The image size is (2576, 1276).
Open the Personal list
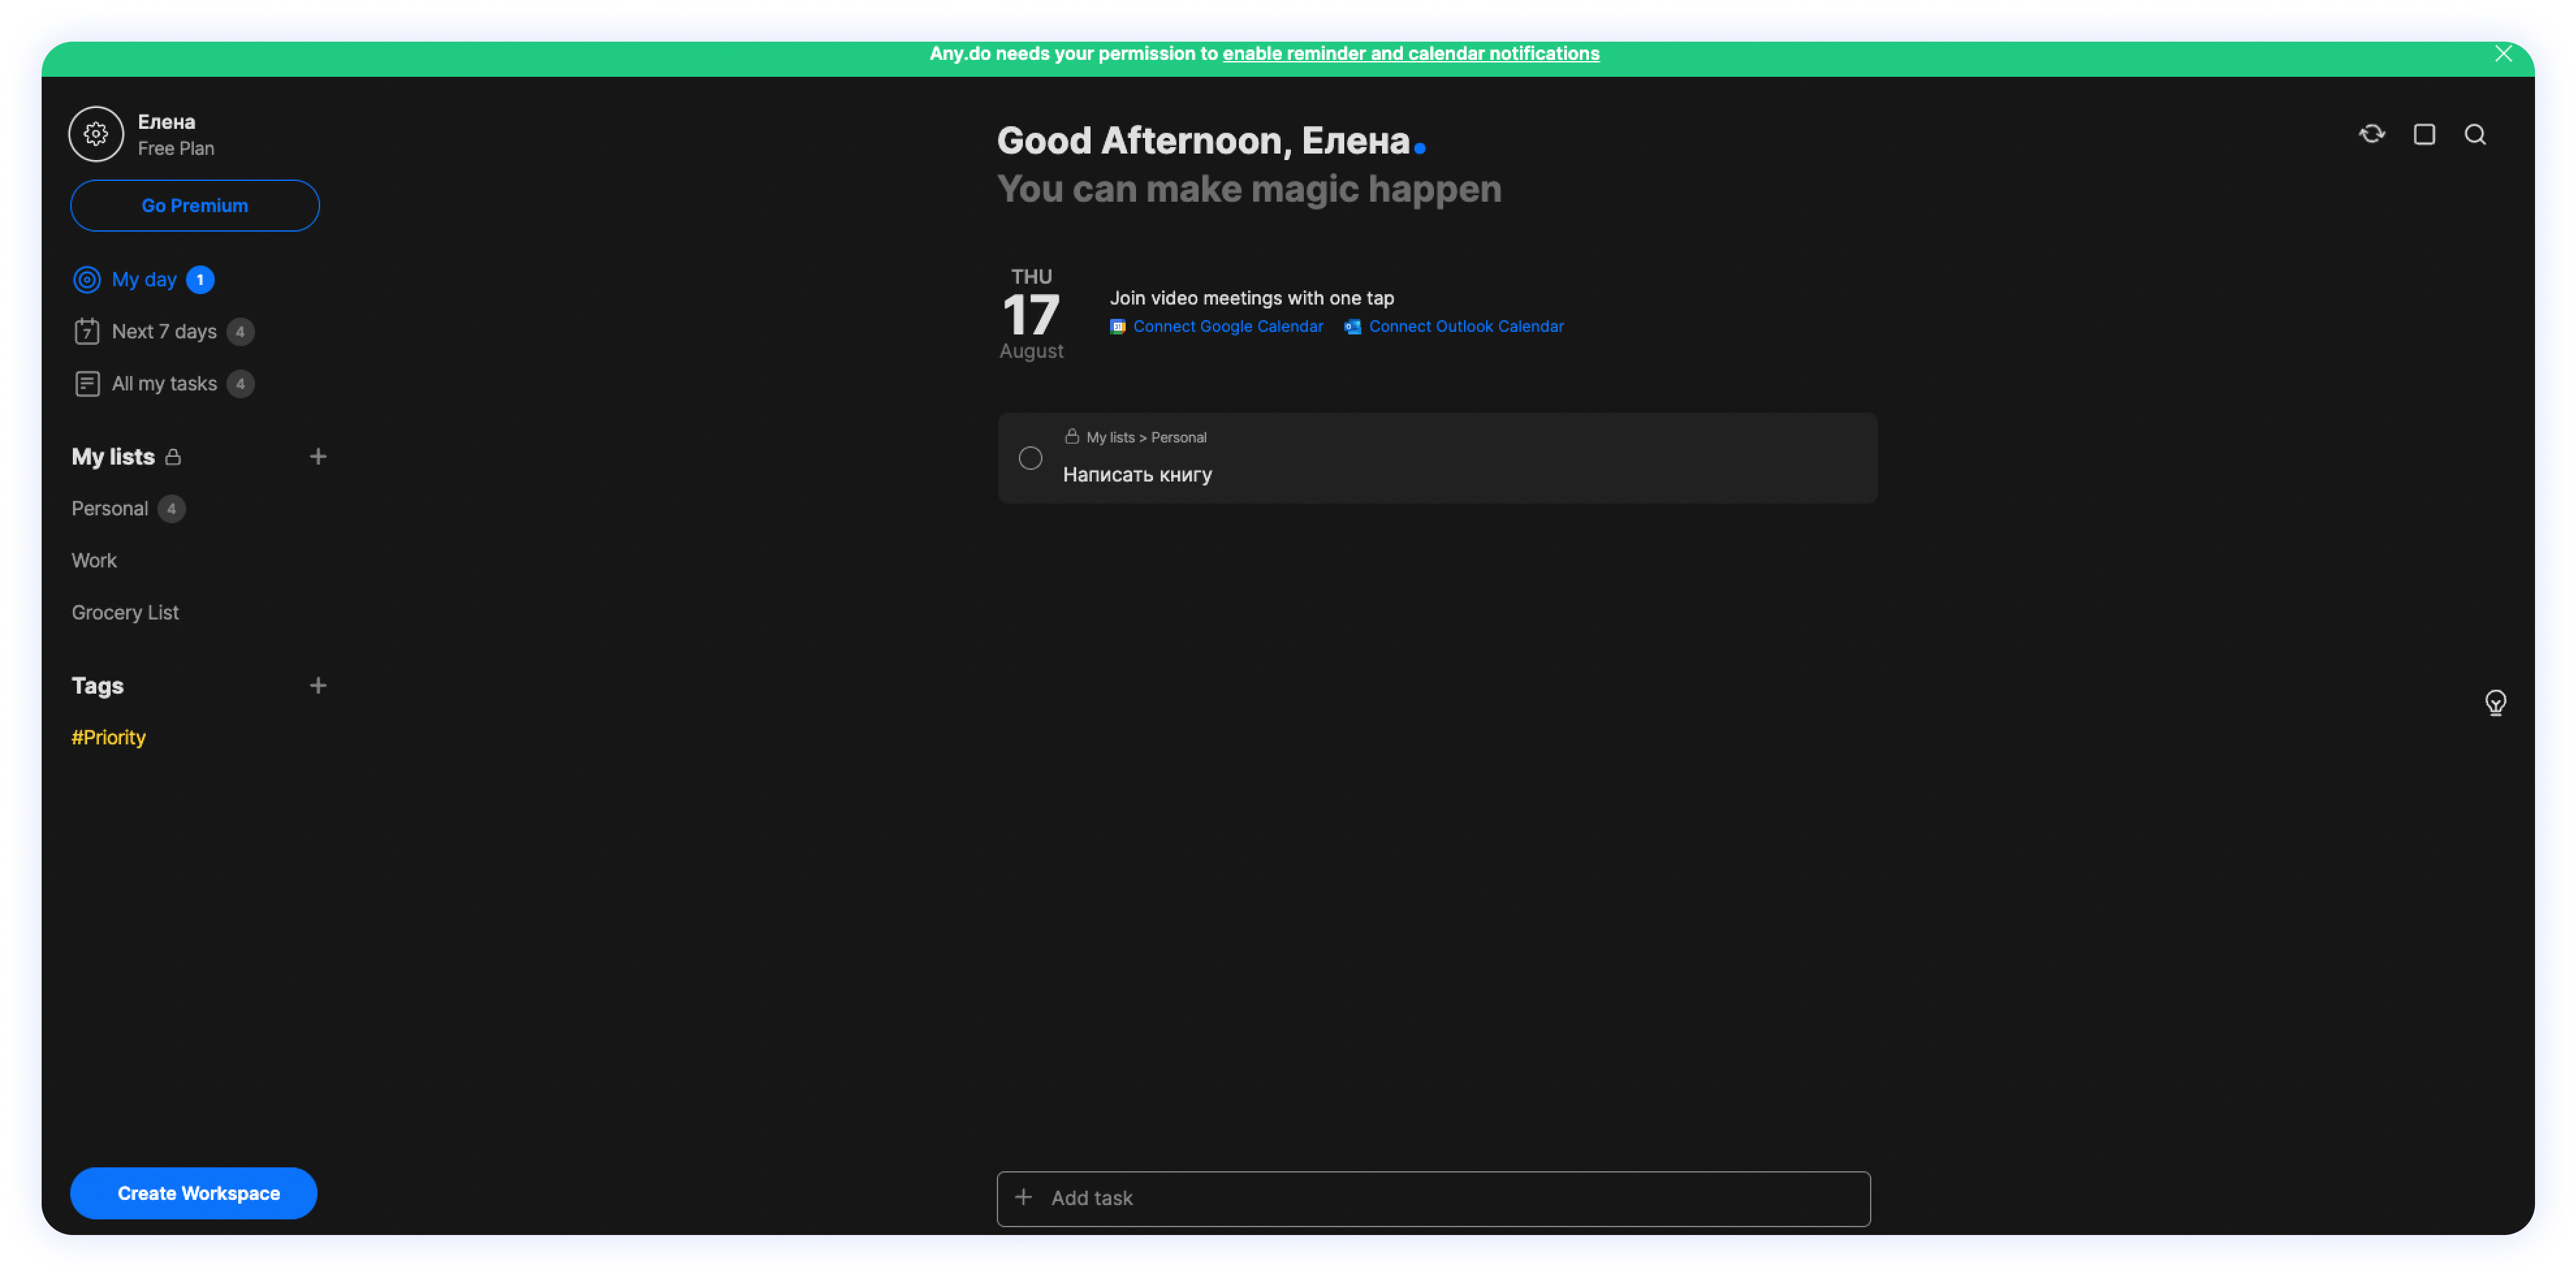[110, 509]
